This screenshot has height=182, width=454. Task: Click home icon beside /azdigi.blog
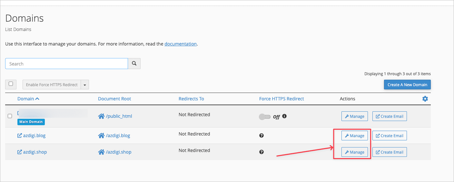click(x=101, y=136)
